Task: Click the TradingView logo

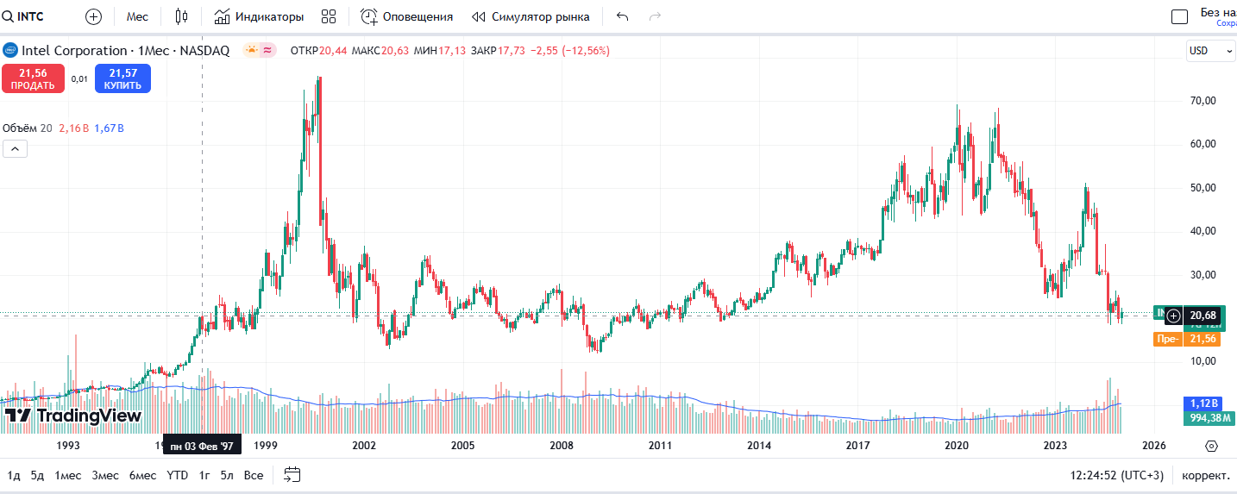Action: pos(72,416)
